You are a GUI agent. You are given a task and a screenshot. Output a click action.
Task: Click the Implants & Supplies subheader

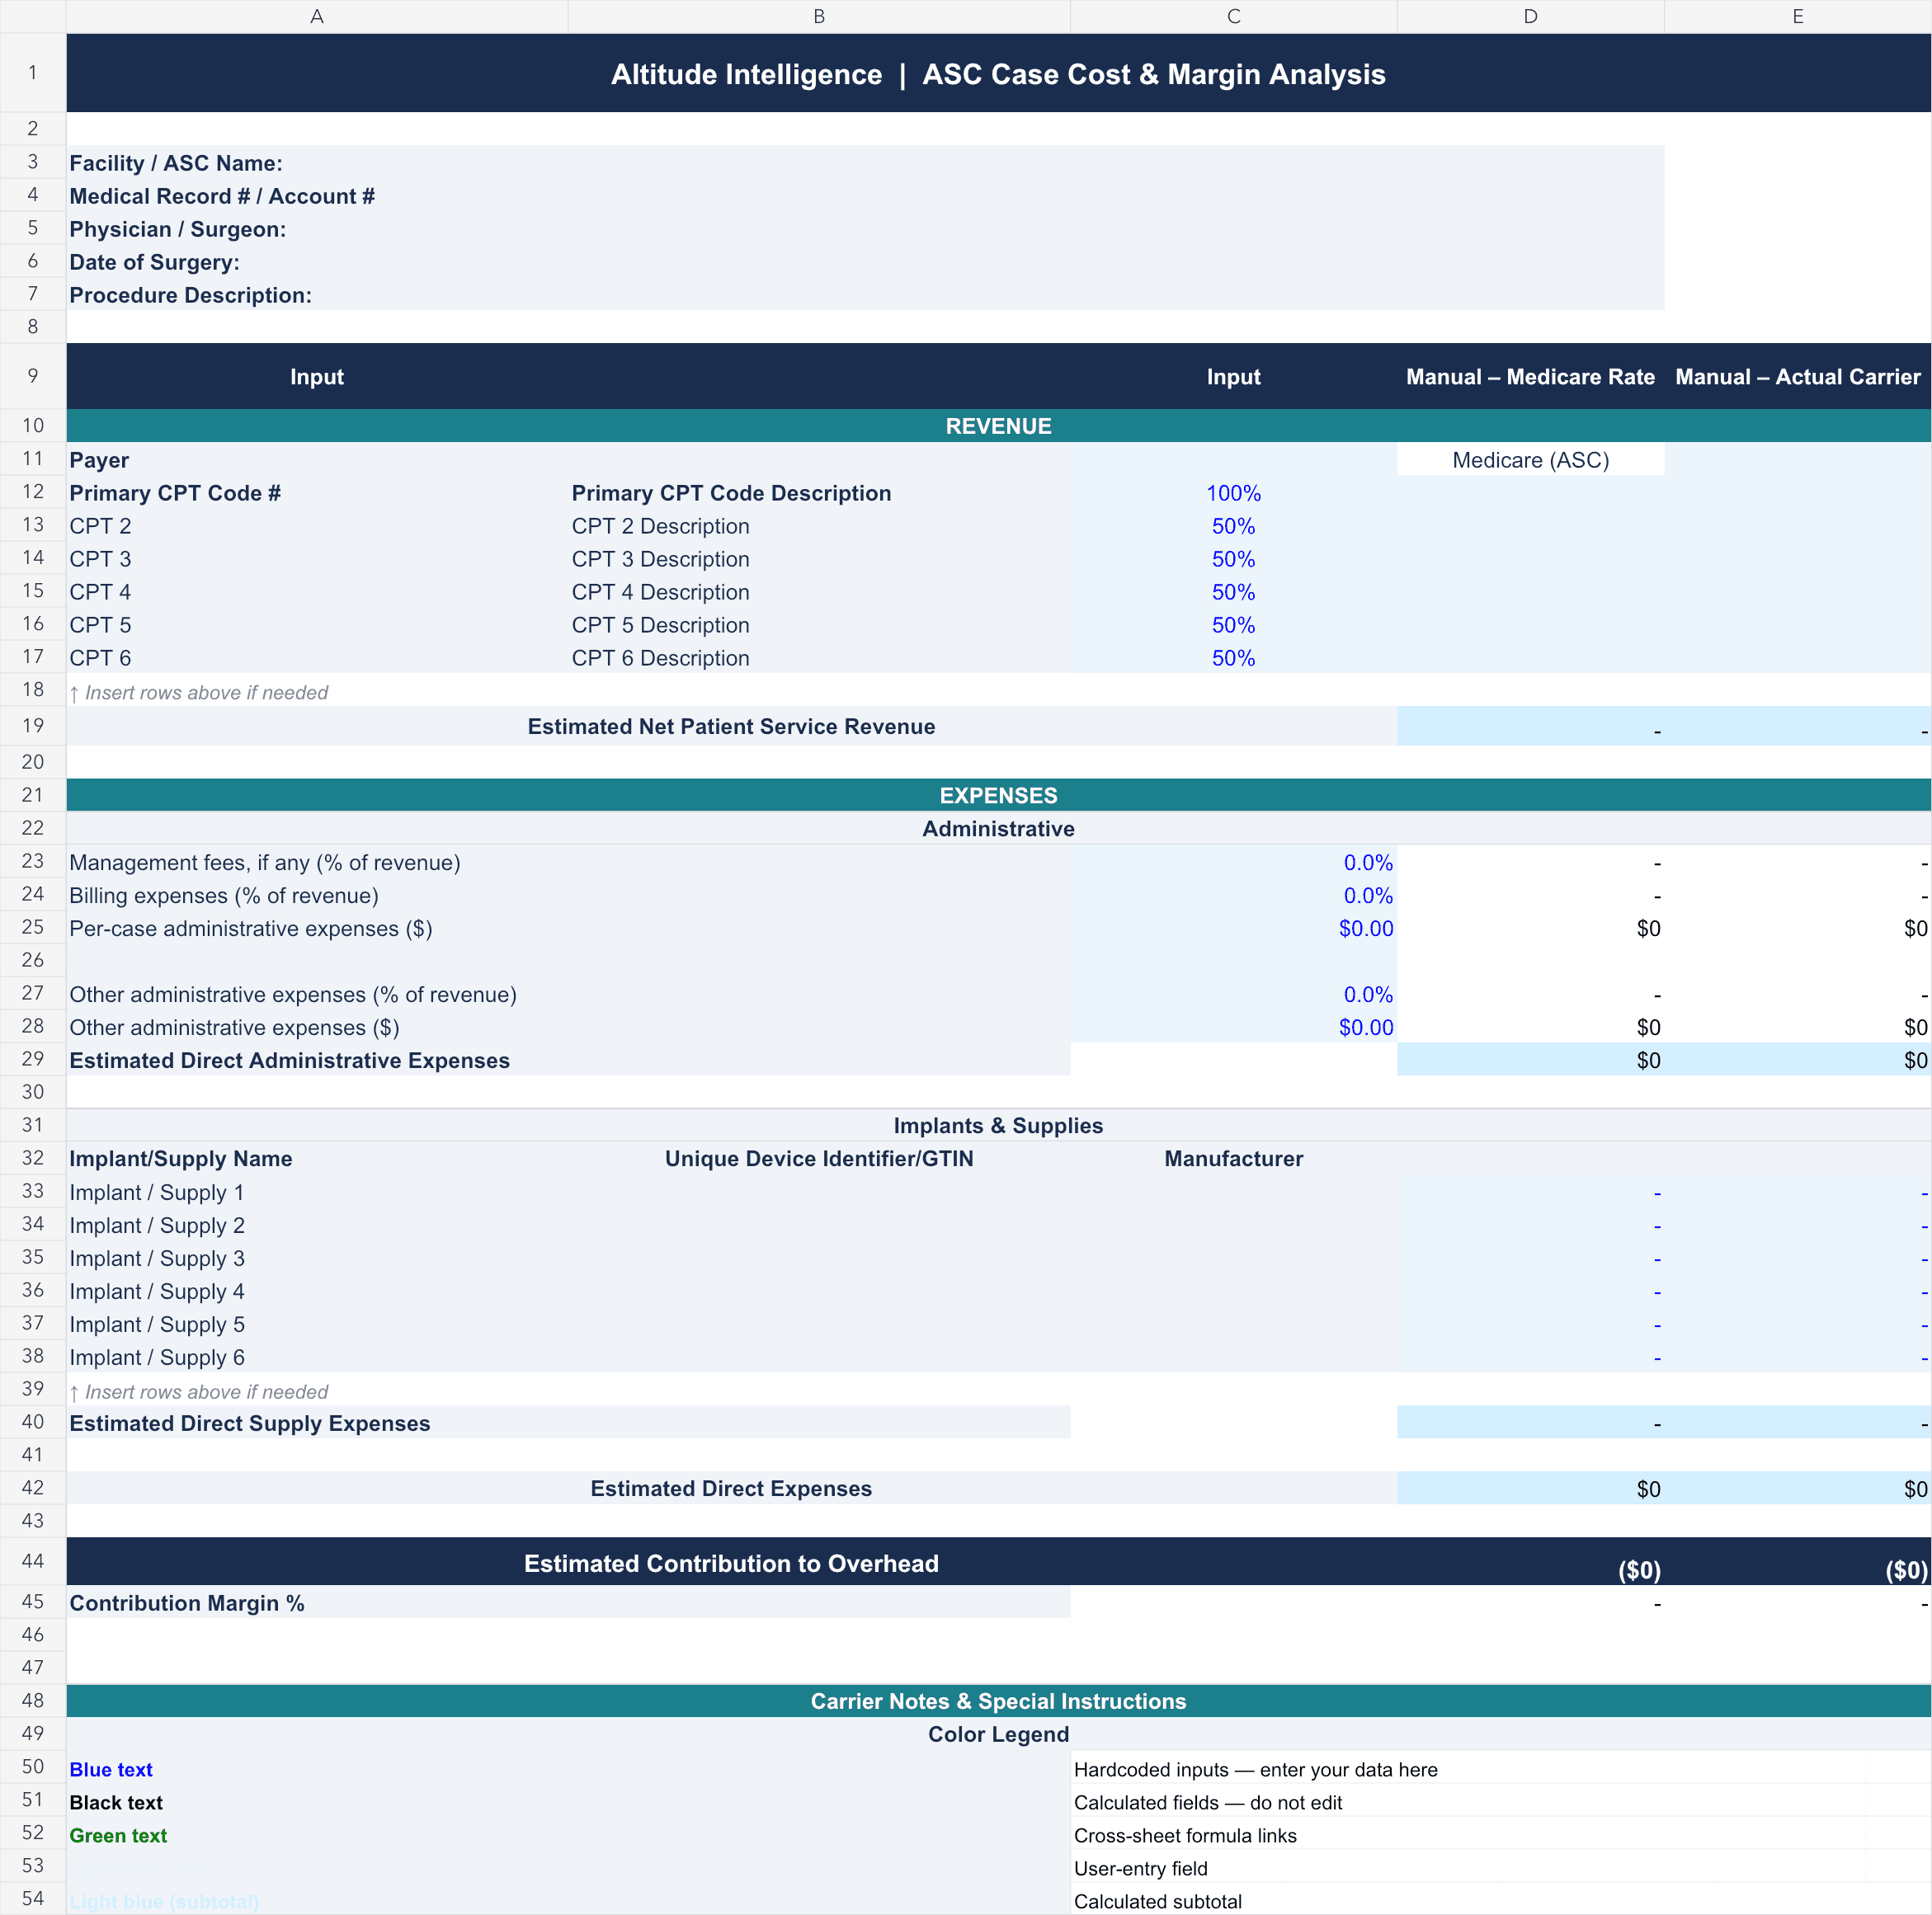(x=998, y=1126)
